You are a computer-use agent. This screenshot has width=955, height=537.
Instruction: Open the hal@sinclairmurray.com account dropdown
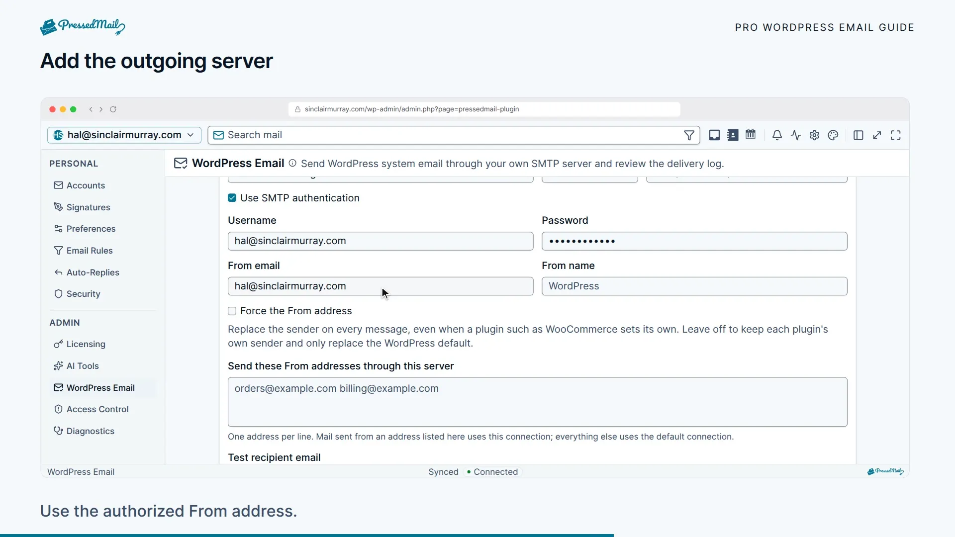point(124,135)
